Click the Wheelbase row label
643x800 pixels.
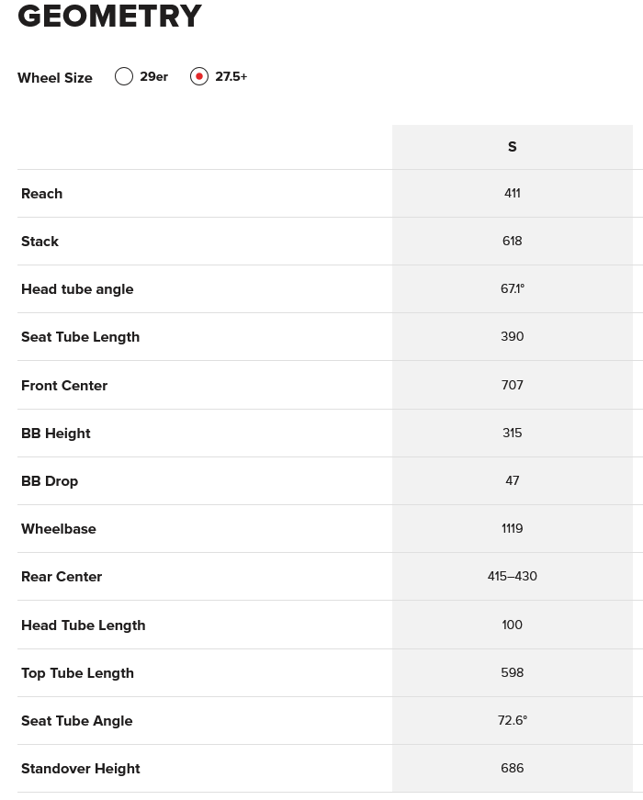pos(58,529)
